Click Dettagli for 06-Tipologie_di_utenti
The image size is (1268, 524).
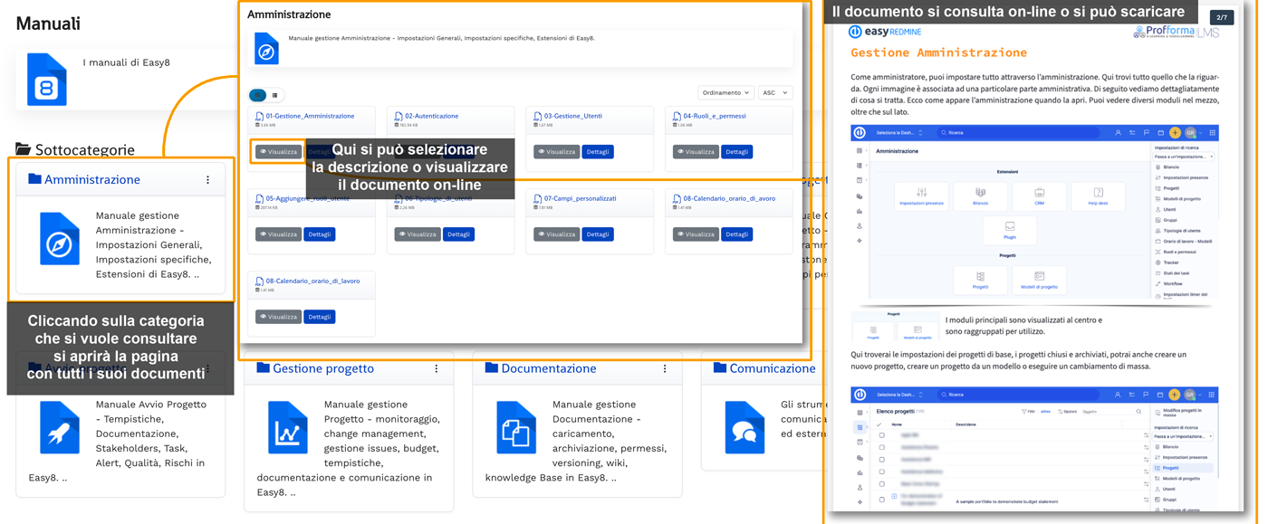click(459, 234)
